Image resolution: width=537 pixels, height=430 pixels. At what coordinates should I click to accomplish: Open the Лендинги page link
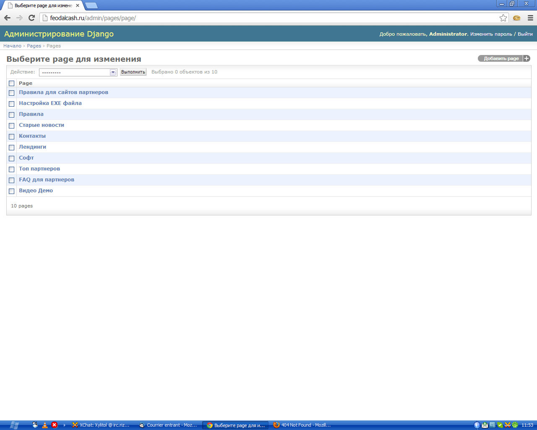click(x=32, y=147)
